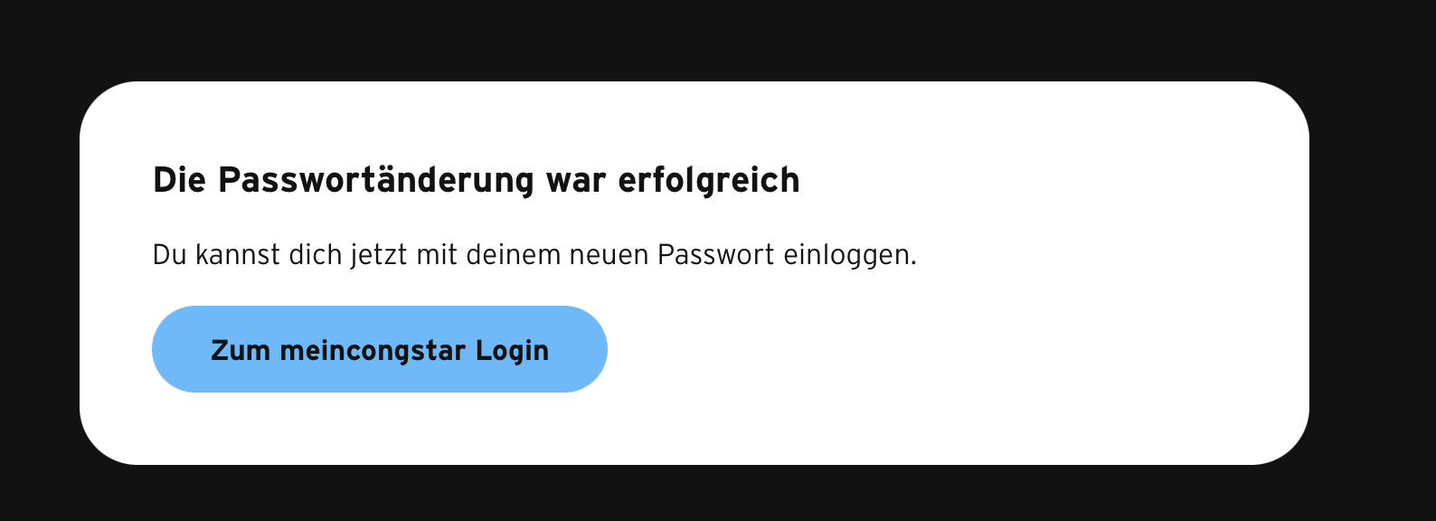Click the word Die starting the heading

(179, 180)
